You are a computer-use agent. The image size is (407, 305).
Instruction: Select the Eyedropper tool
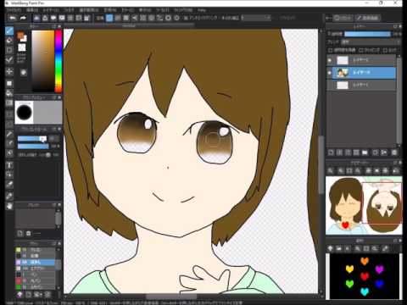(9, 196)
